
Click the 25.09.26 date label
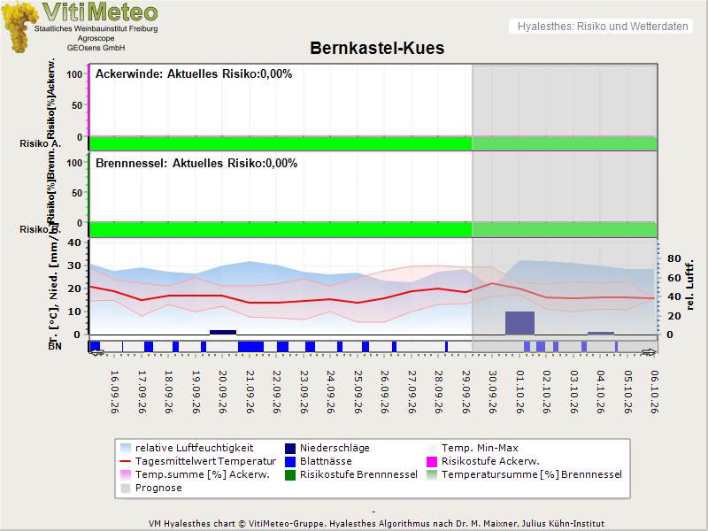358,392
